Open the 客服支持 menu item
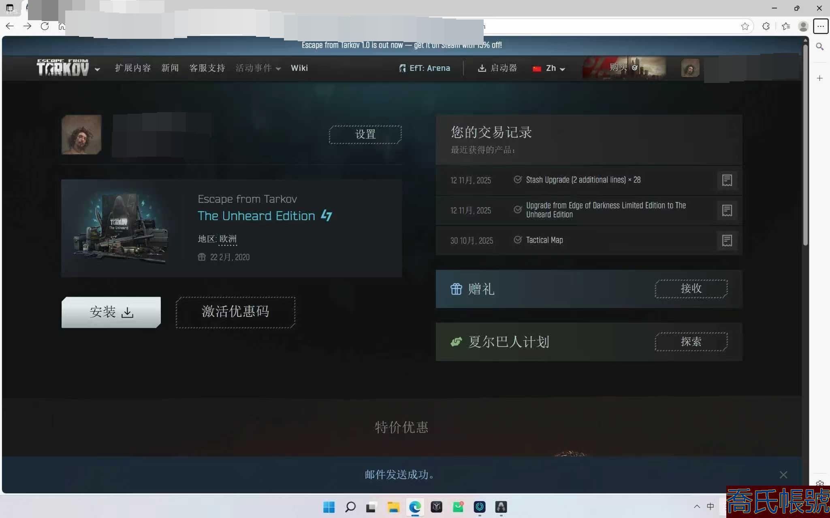 [207, 68]
